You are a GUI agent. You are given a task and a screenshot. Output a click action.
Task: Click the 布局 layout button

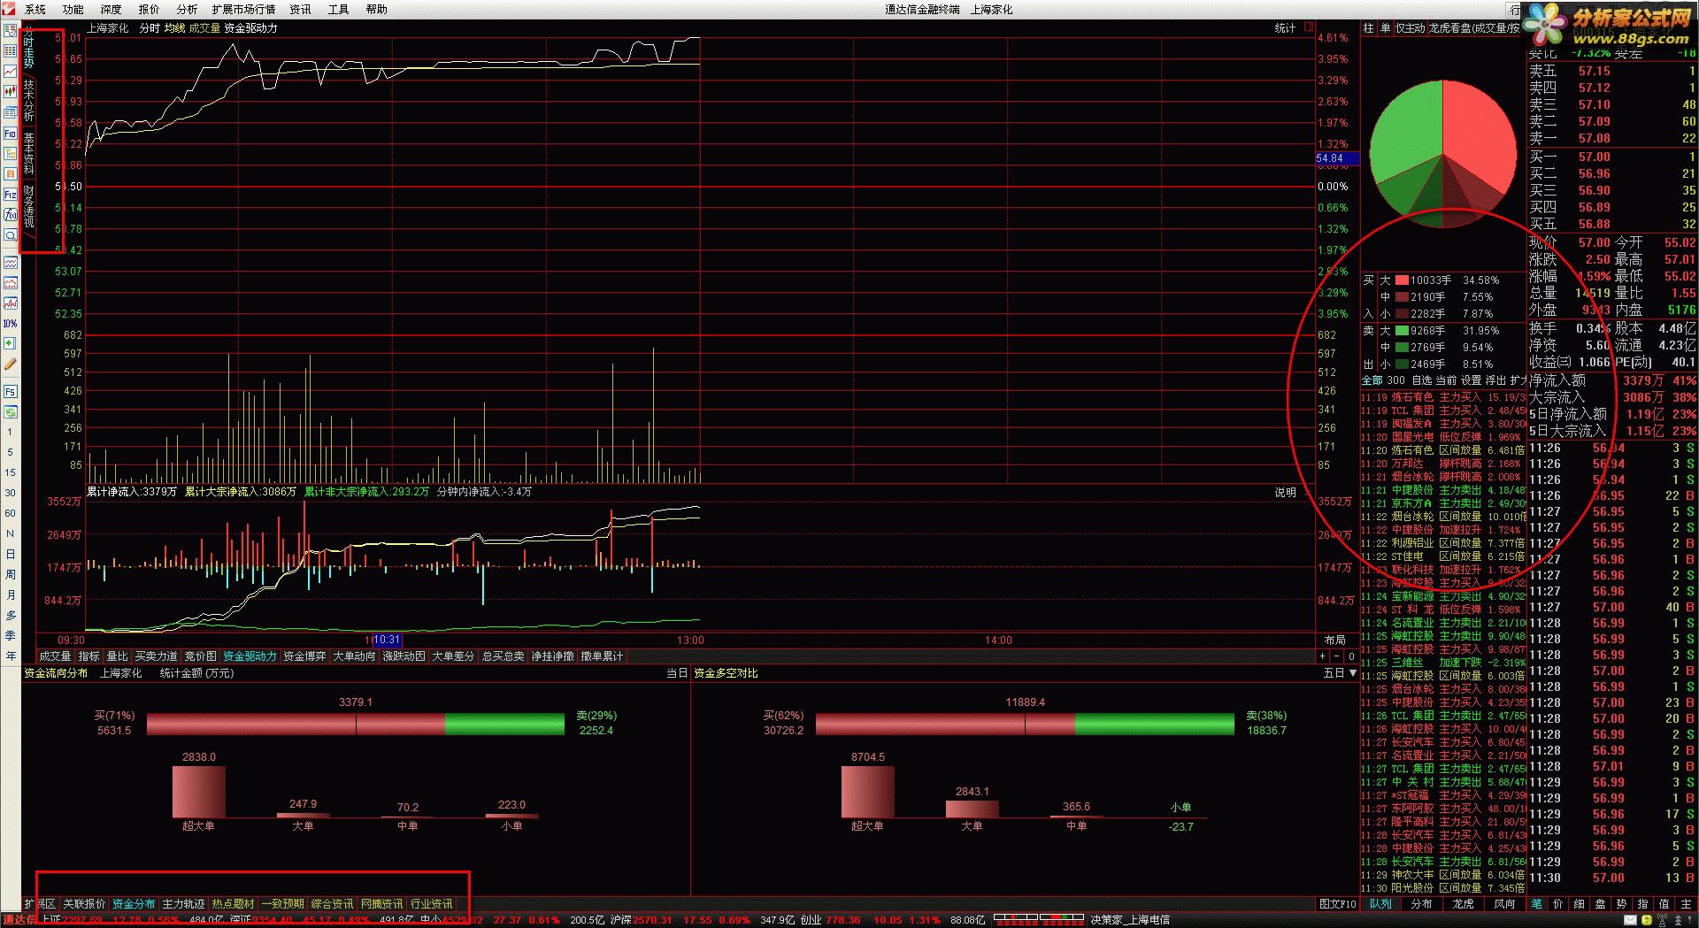point(1334,640)
